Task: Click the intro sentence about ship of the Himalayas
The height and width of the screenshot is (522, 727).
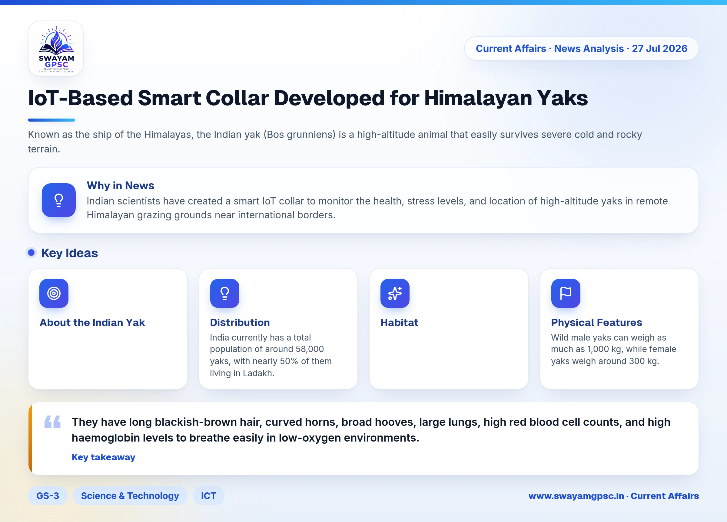Action: 335,142
